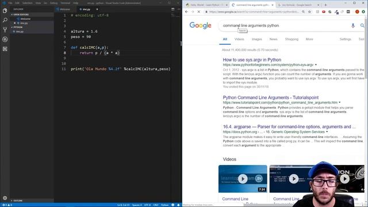Bookmark this page with the star icon
Screen dimensions: 368x207
309,11
